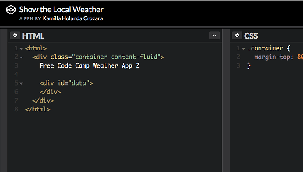Click line number 8 in HTML editor
The image size is (303, 172).
point(16,109)
